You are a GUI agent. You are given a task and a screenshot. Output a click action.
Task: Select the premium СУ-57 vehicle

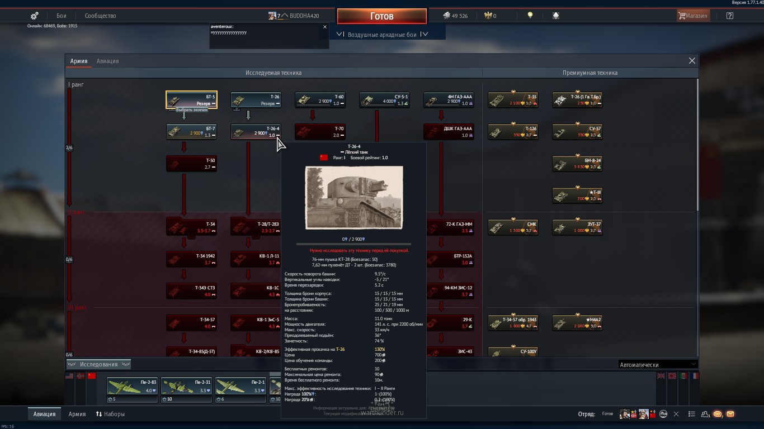[577, 132]
